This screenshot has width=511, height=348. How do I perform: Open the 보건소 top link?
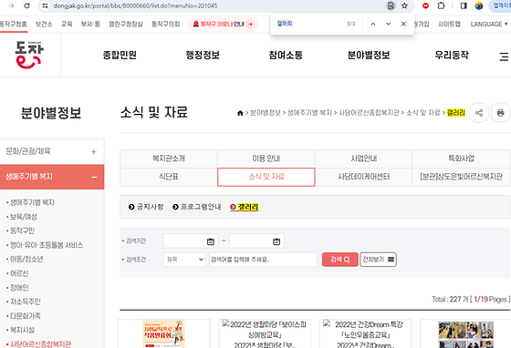(x=44, y=24)
